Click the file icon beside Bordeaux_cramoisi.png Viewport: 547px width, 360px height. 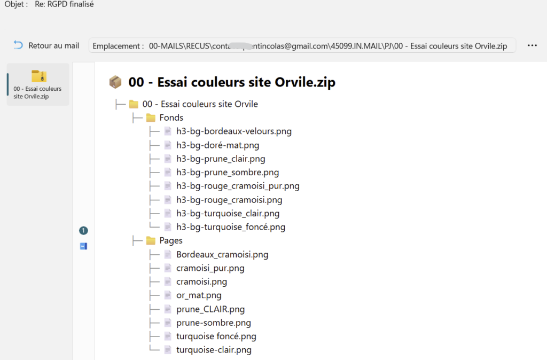point(168,255)
